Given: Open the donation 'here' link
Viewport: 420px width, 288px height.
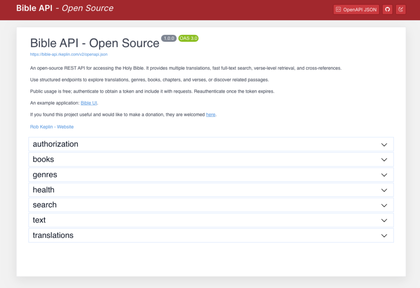Looking at the screenshot, I should point(210,115).
